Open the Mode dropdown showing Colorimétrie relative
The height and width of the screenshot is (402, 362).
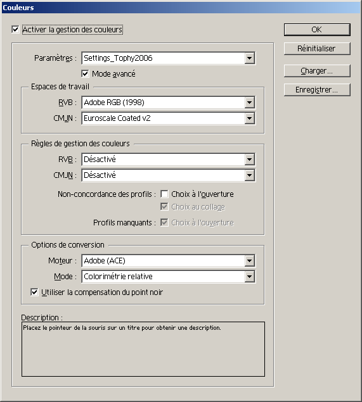pyautogui.click(x=249, y=277)
